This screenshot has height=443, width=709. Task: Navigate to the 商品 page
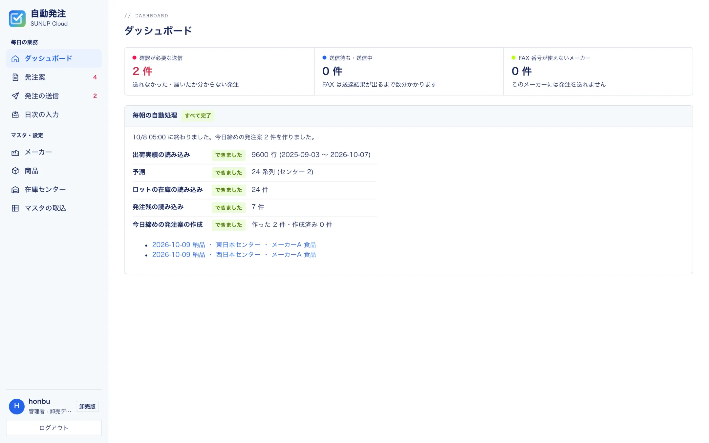(54, 171)
